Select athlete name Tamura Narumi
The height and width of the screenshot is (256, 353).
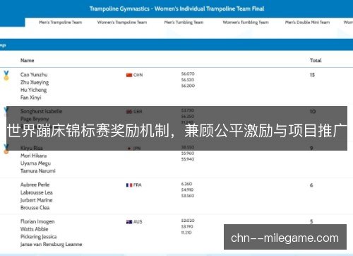(38, 171)
